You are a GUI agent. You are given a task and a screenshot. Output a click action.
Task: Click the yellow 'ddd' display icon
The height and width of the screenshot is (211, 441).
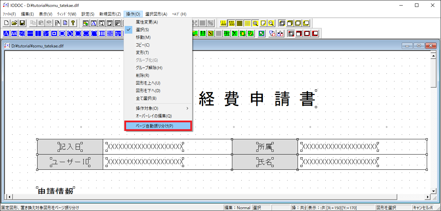pyautogui.click(x=223, y=23)
